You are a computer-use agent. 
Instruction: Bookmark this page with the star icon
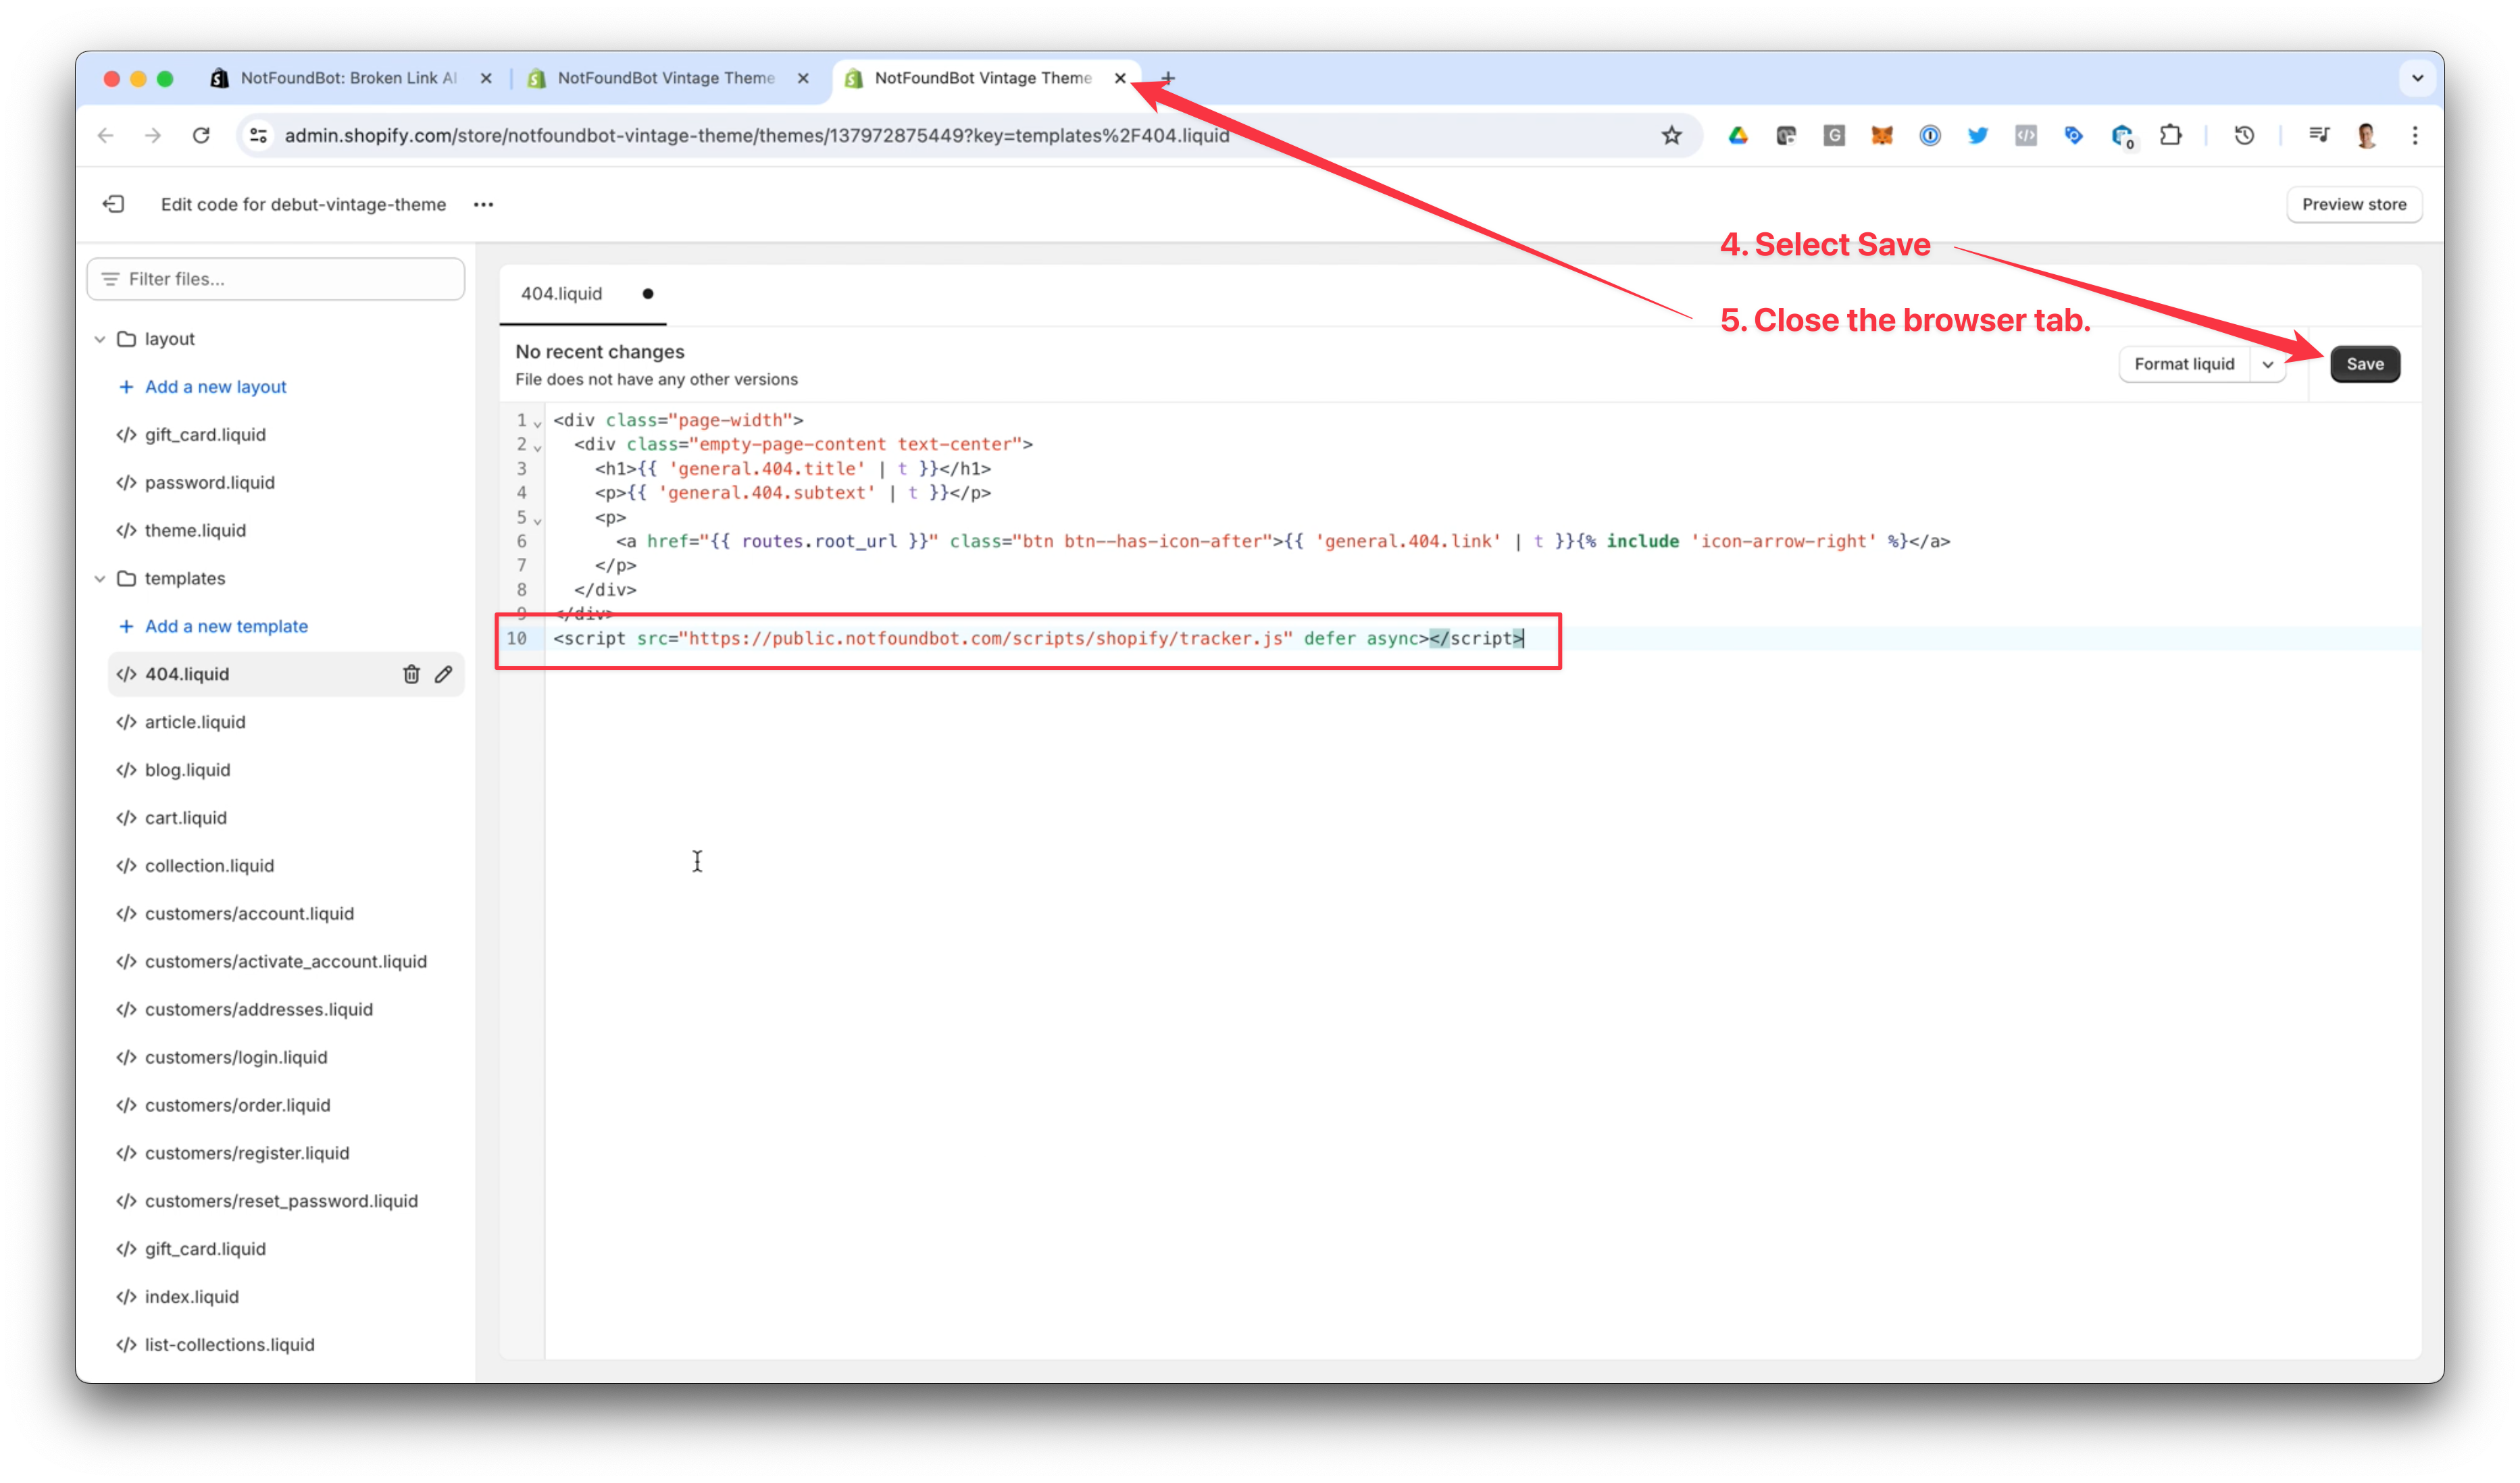point(1672,136)
